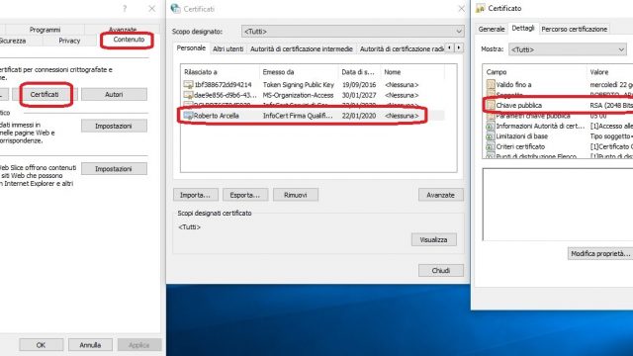Click the left tab-scroll arrow in Certificati

[x=449, y=48]
